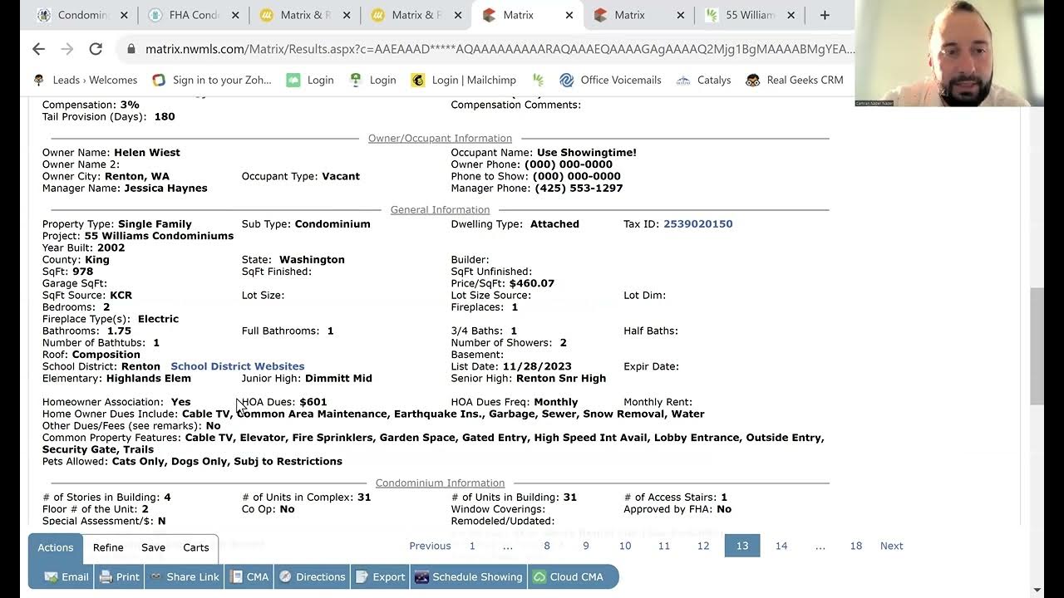Go to results page 10
1064x598 pixels.
click(x=625, y=546)
